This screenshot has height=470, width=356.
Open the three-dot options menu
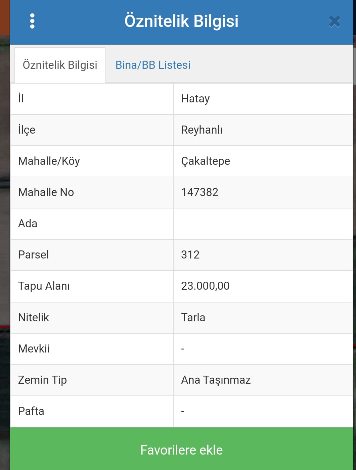pos(32,21)
